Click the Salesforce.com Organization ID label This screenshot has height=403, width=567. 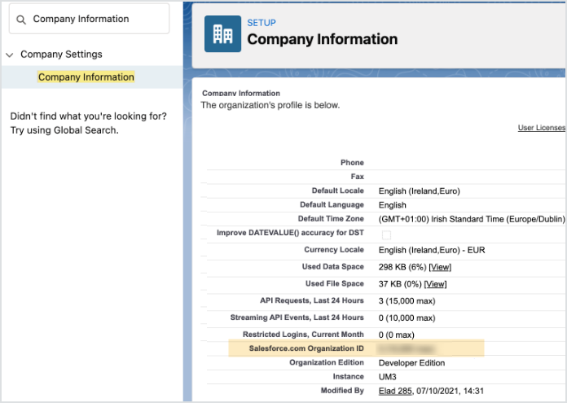[306, 348]
